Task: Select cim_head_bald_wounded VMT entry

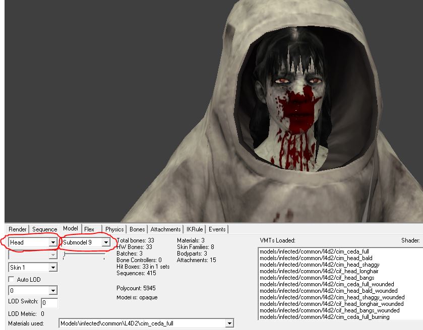Action: 328,291
